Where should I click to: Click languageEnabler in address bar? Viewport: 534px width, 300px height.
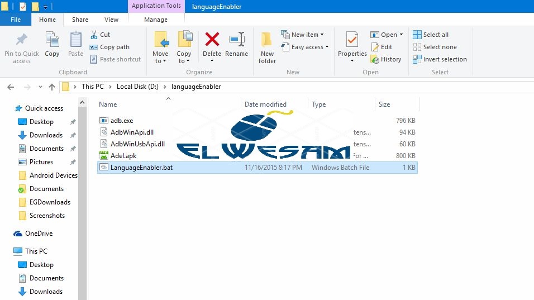coord(196,87)
